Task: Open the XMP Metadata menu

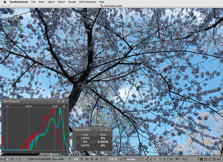Action: [87, 2]
